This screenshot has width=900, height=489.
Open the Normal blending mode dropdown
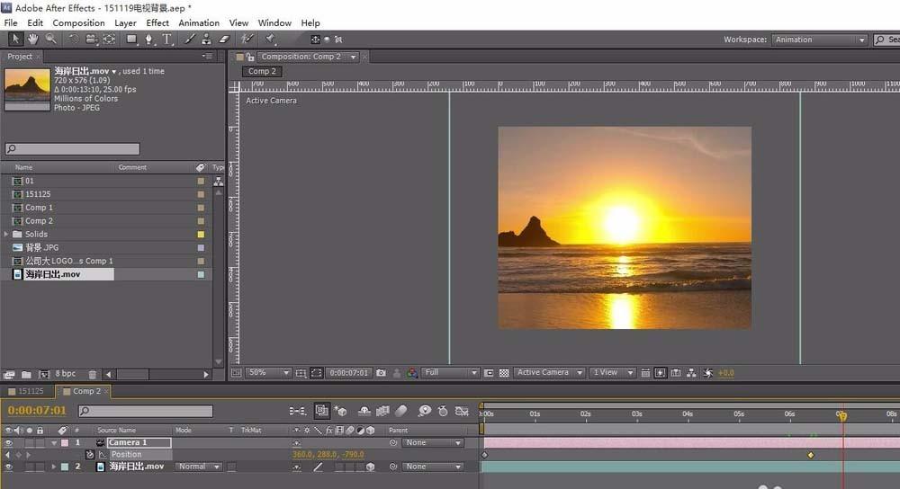(199, 467)
